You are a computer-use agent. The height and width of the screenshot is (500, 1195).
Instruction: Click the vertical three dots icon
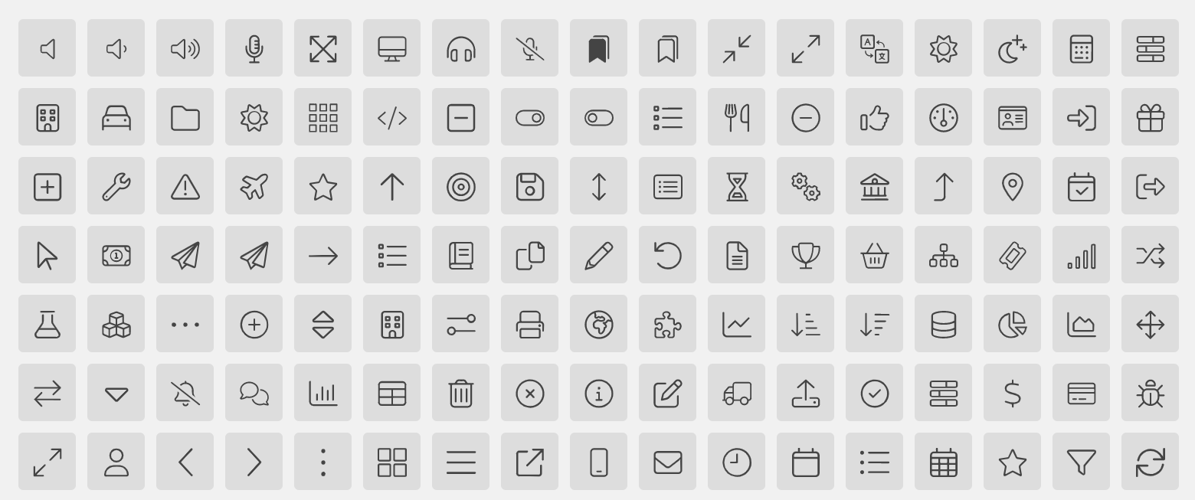(323, 462)
